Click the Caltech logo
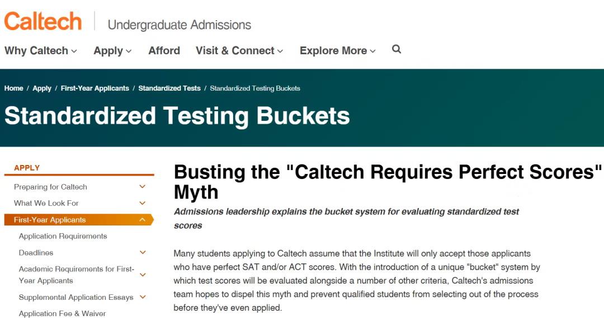Viewport: 604px width, 320px height. click(x=43, y=22)
